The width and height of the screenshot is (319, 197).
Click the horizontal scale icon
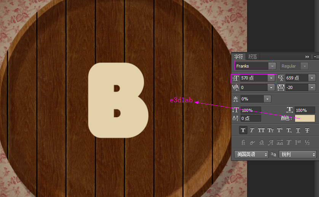point(290,110)
